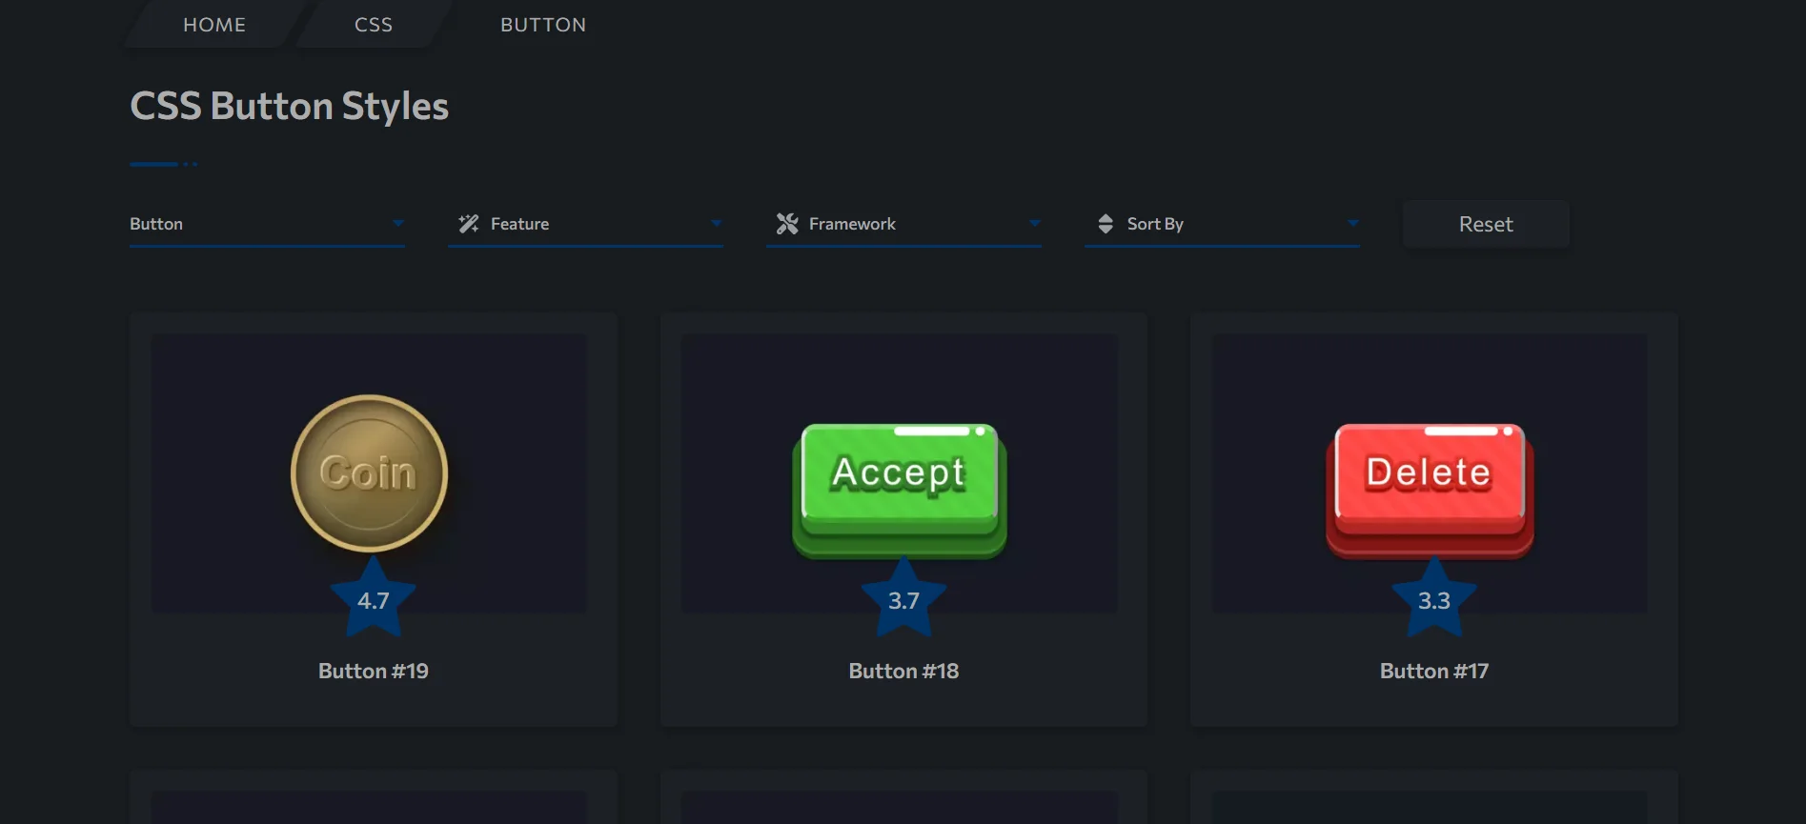1806x824 pixels.
Task: Click the Button dropdown caret arrow
Action: [398, 224]
